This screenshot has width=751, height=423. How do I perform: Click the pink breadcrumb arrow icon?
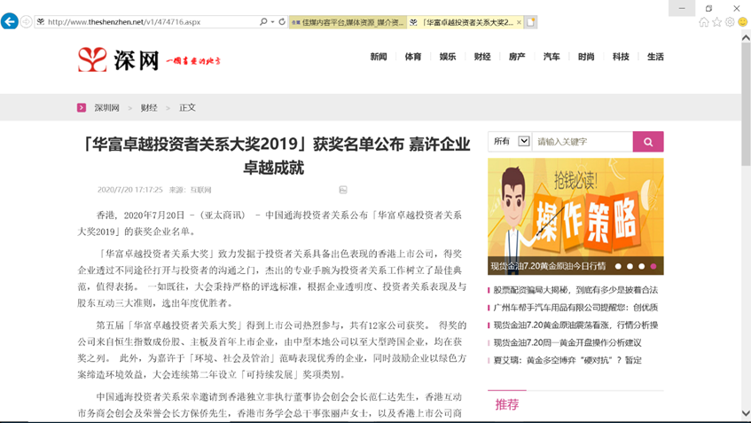[82, 107]
